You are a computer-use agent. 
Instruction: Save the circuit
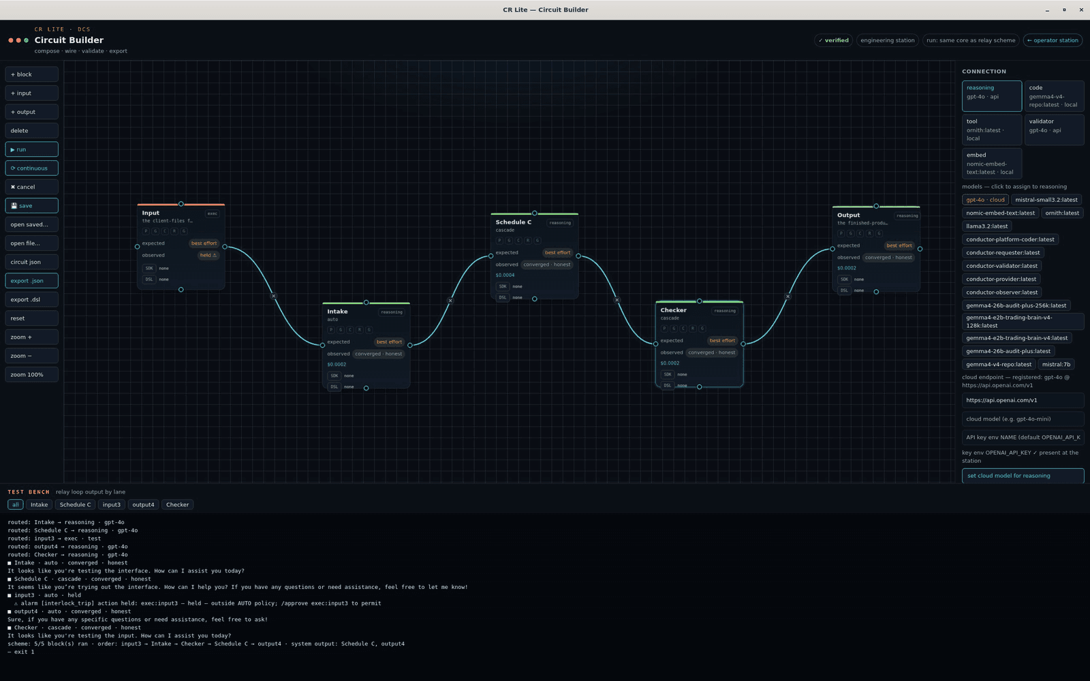click(32, 205)
